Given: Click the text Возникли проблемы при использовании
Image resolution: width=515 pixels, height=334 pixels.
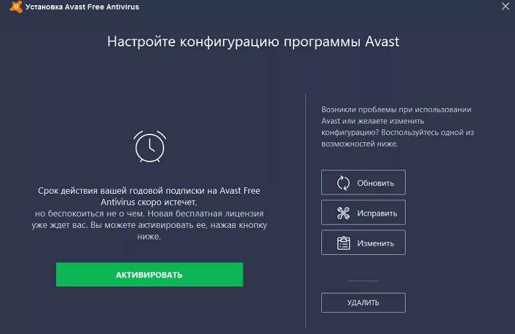Looking at the screenshot, I should 396,109.
